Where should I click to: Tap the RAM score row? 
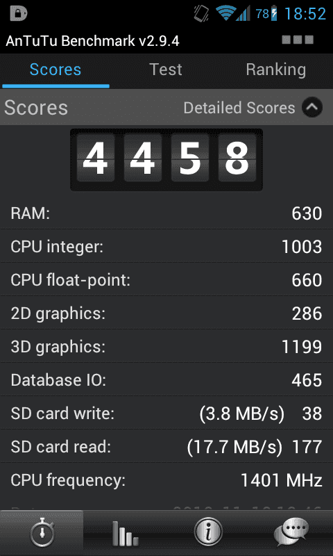[x=166, y=213]
